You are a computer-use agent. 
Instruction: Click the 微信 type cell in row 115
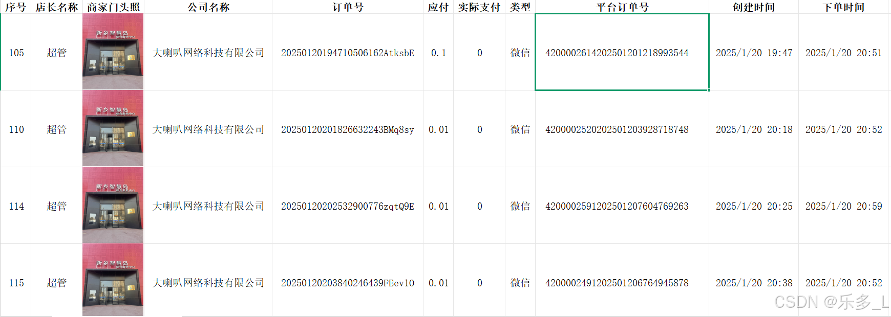point(520,283)
